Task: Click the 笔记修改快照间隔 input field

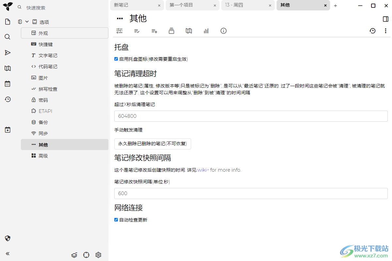Action: [251, 193]
